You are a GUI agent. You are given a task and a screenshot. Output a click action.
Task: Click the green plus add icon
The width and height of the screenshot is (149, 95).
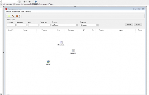click(9, 16)
